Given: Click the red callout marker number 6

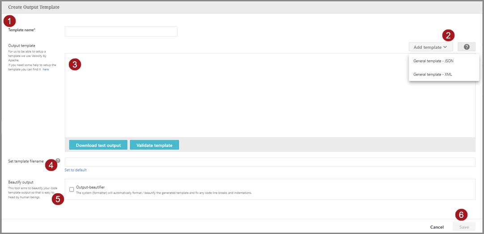Looking at the screenshot, I should click(x=461, y=215).
